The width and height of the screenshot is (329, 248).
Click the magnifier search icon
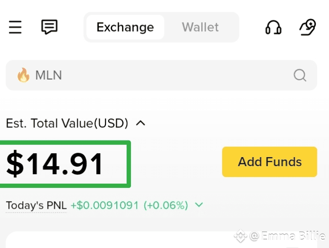pos(300,75)
